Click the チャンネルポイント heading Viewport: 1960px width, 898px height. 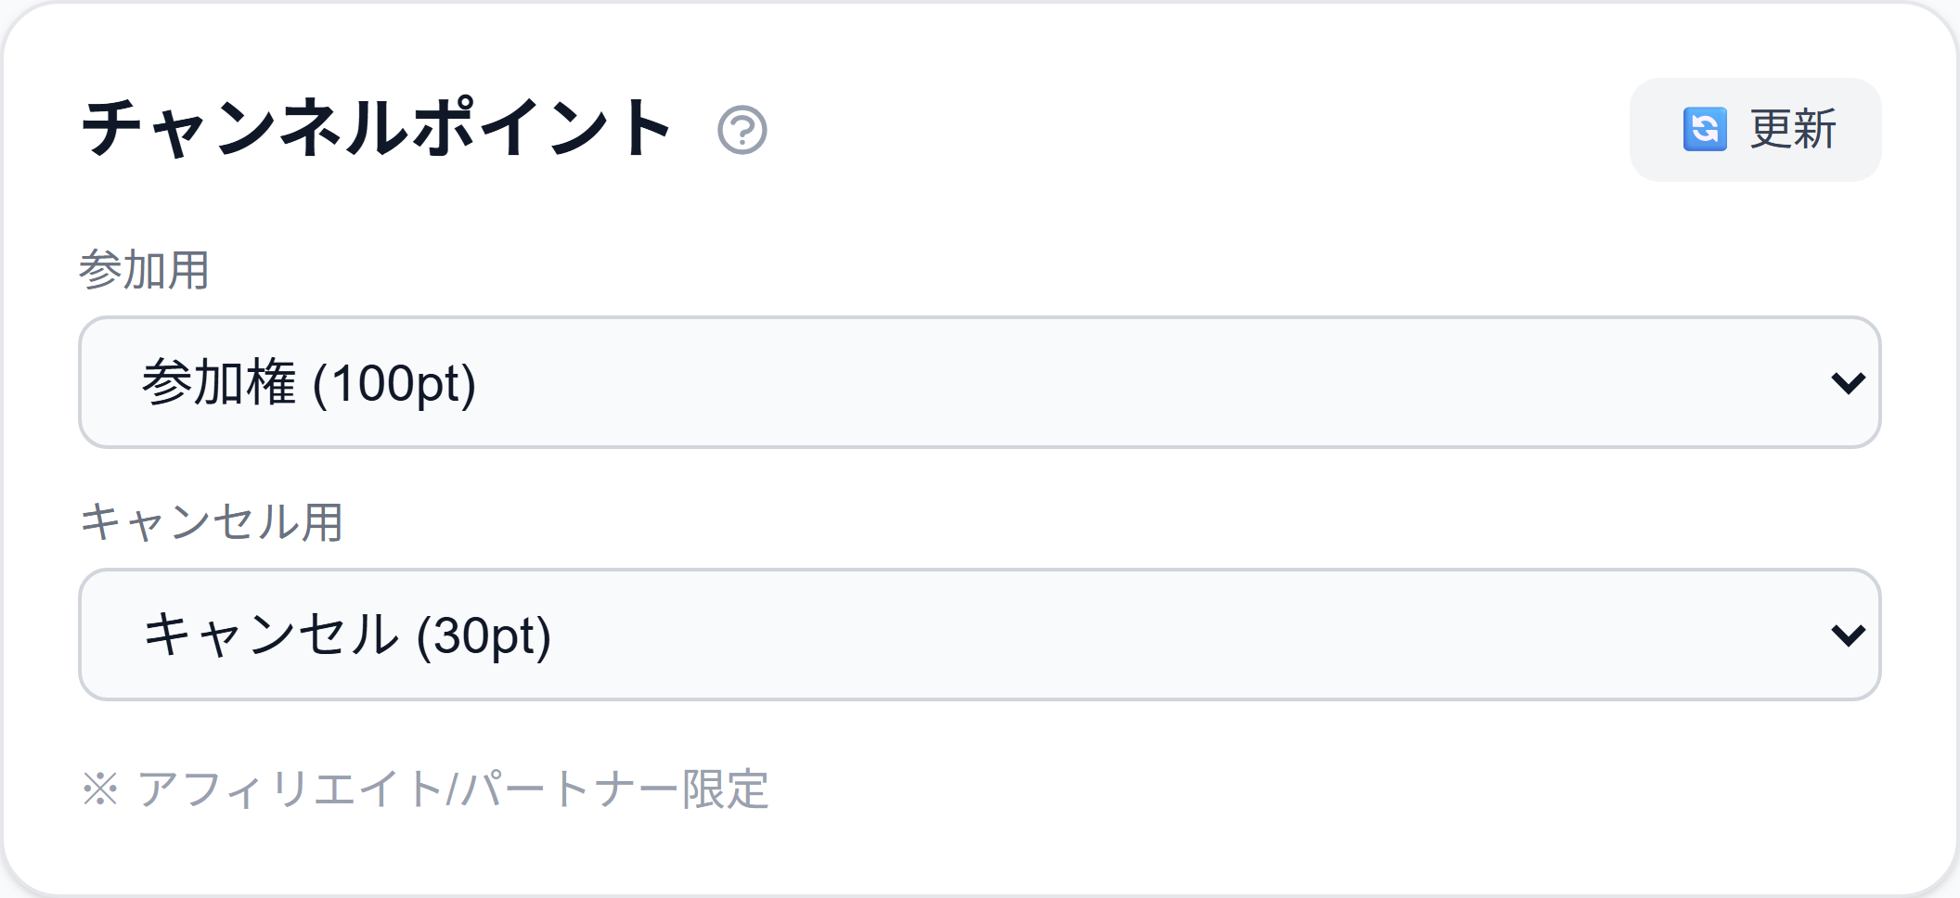click(x=376, y=128)
